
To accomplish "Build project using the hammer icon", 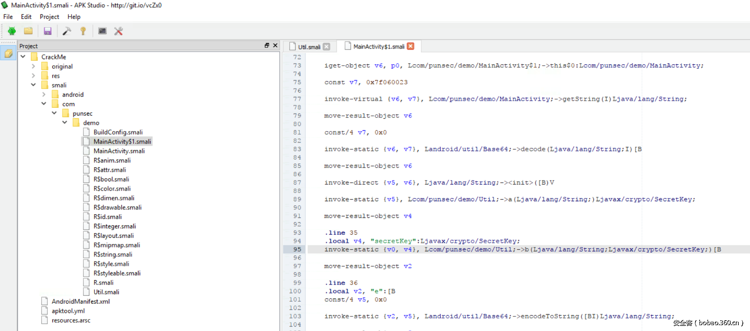I will tap(67, 31).
